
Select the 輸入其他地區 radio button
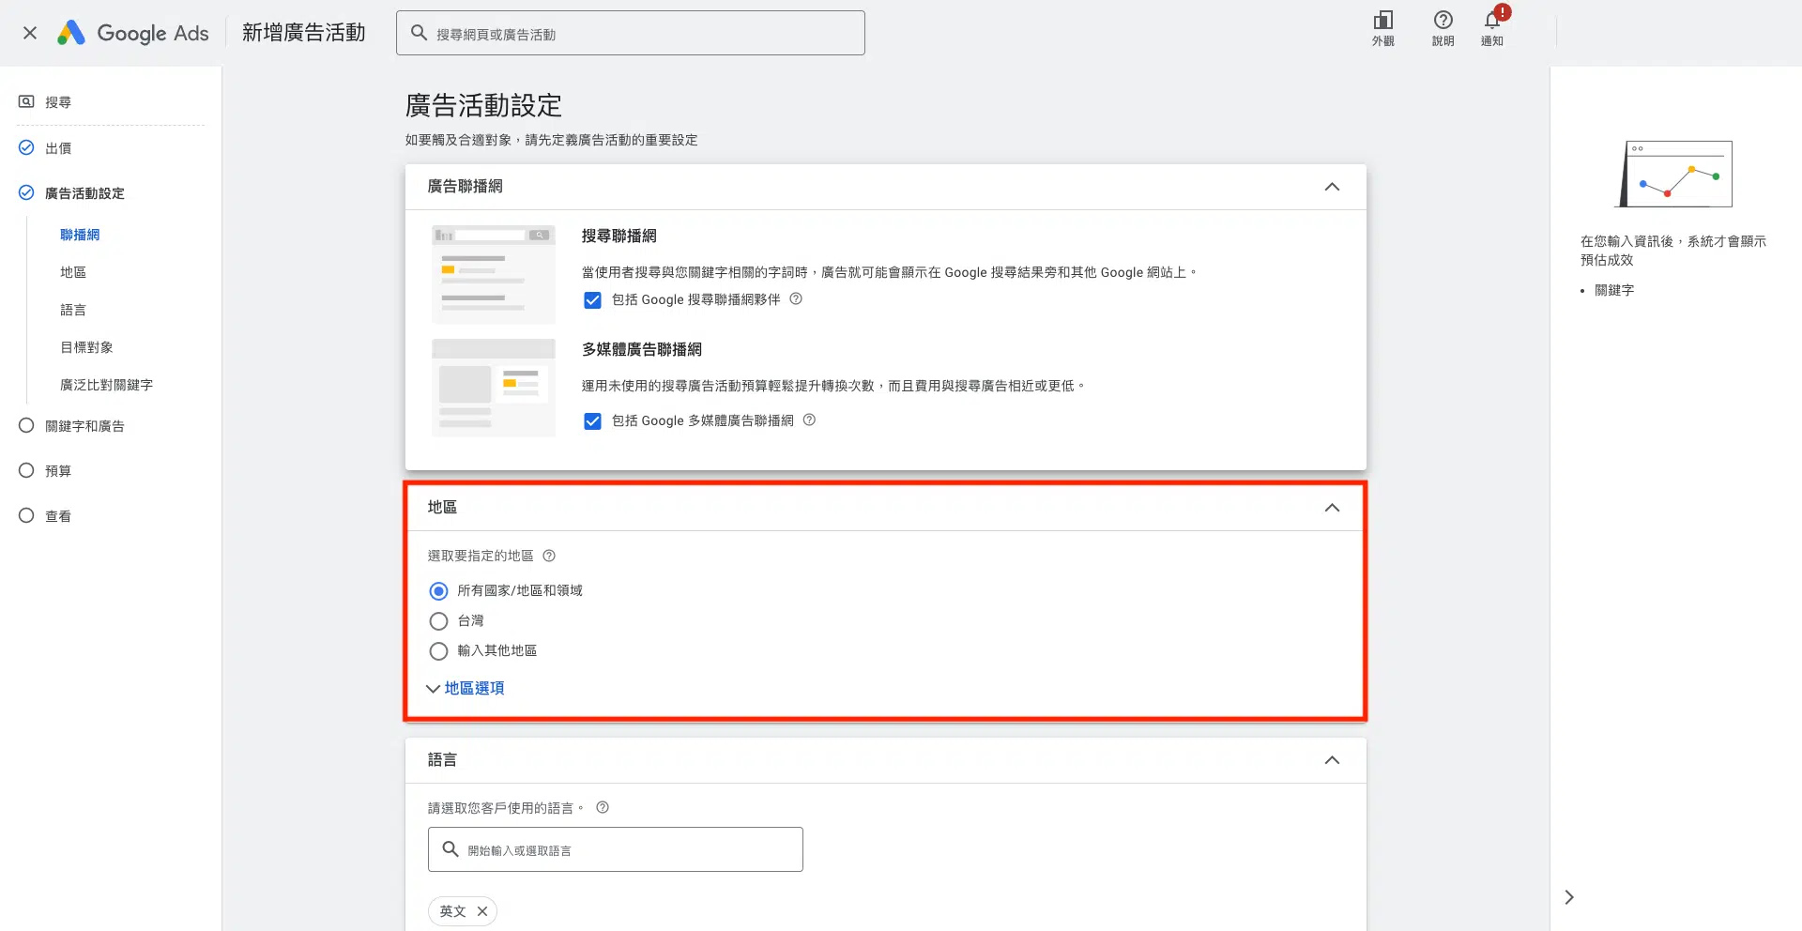[x=438, y=651]
